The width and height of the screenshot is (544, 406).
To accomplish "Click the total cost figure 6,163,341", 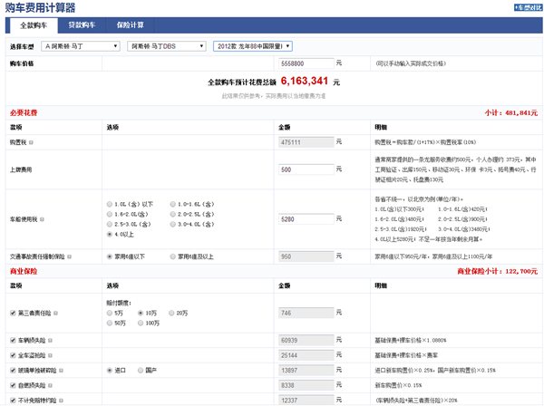I will (x=305, y=82).
